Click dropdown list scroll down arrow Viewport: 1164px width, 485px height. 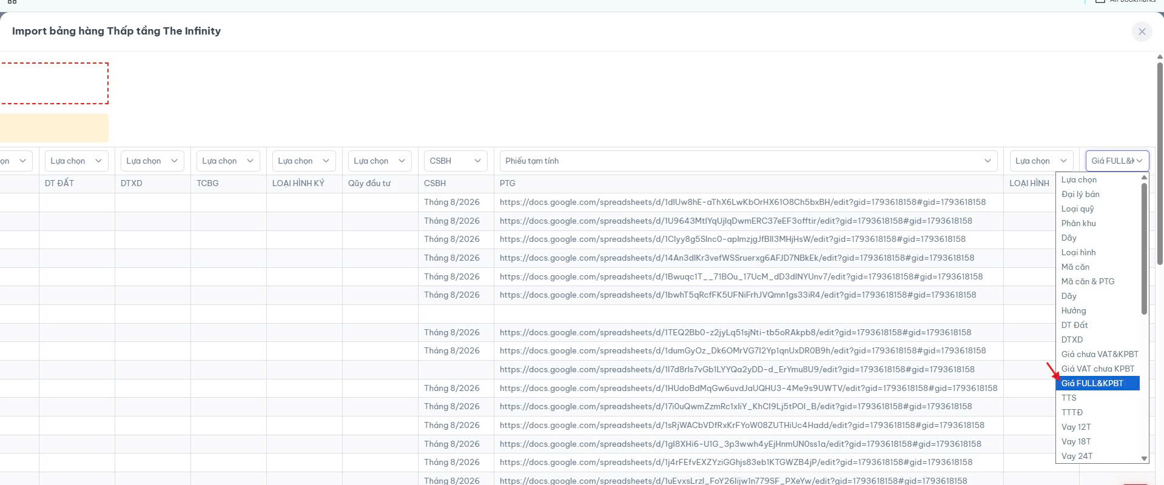(1144, 459)
